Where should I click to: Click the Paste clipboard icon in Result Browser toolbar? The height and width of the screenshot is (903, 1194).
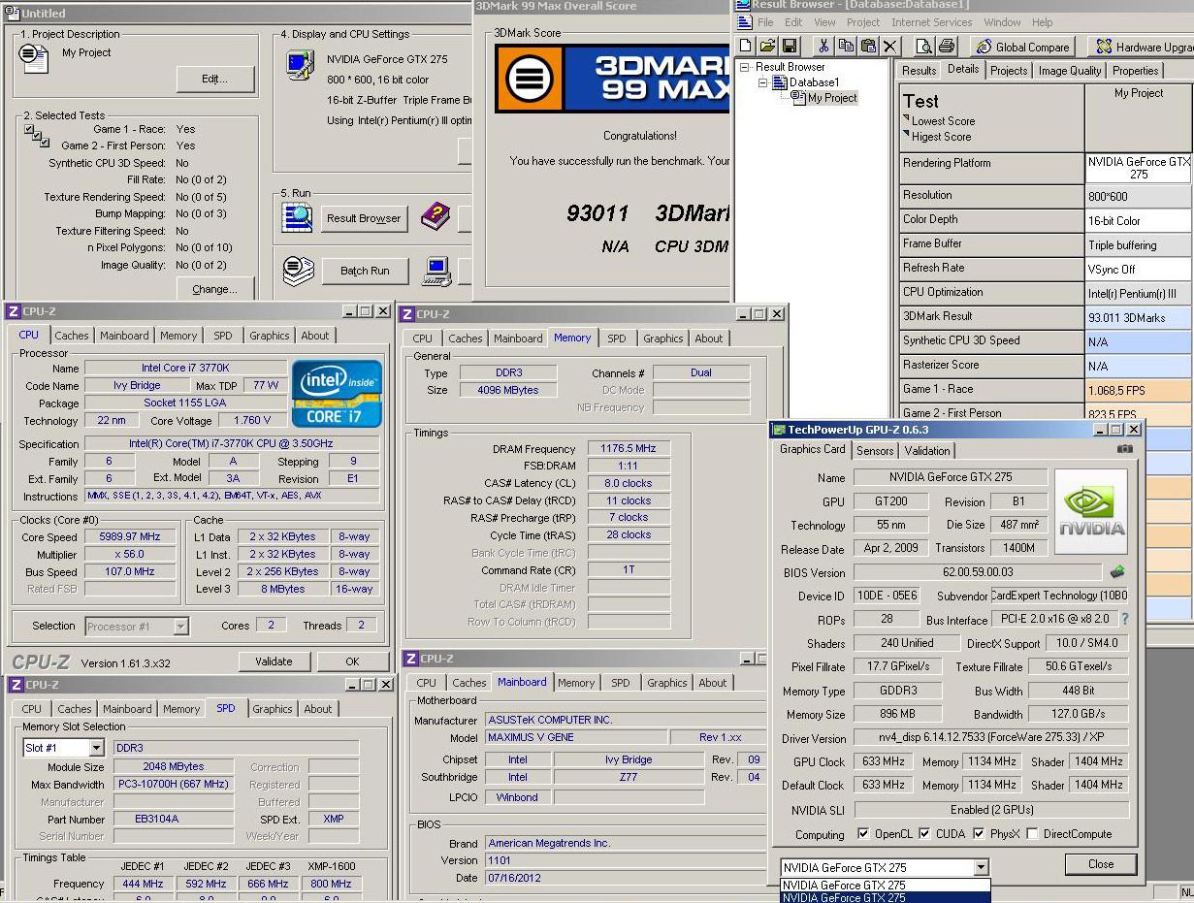[x=868, y=46]
